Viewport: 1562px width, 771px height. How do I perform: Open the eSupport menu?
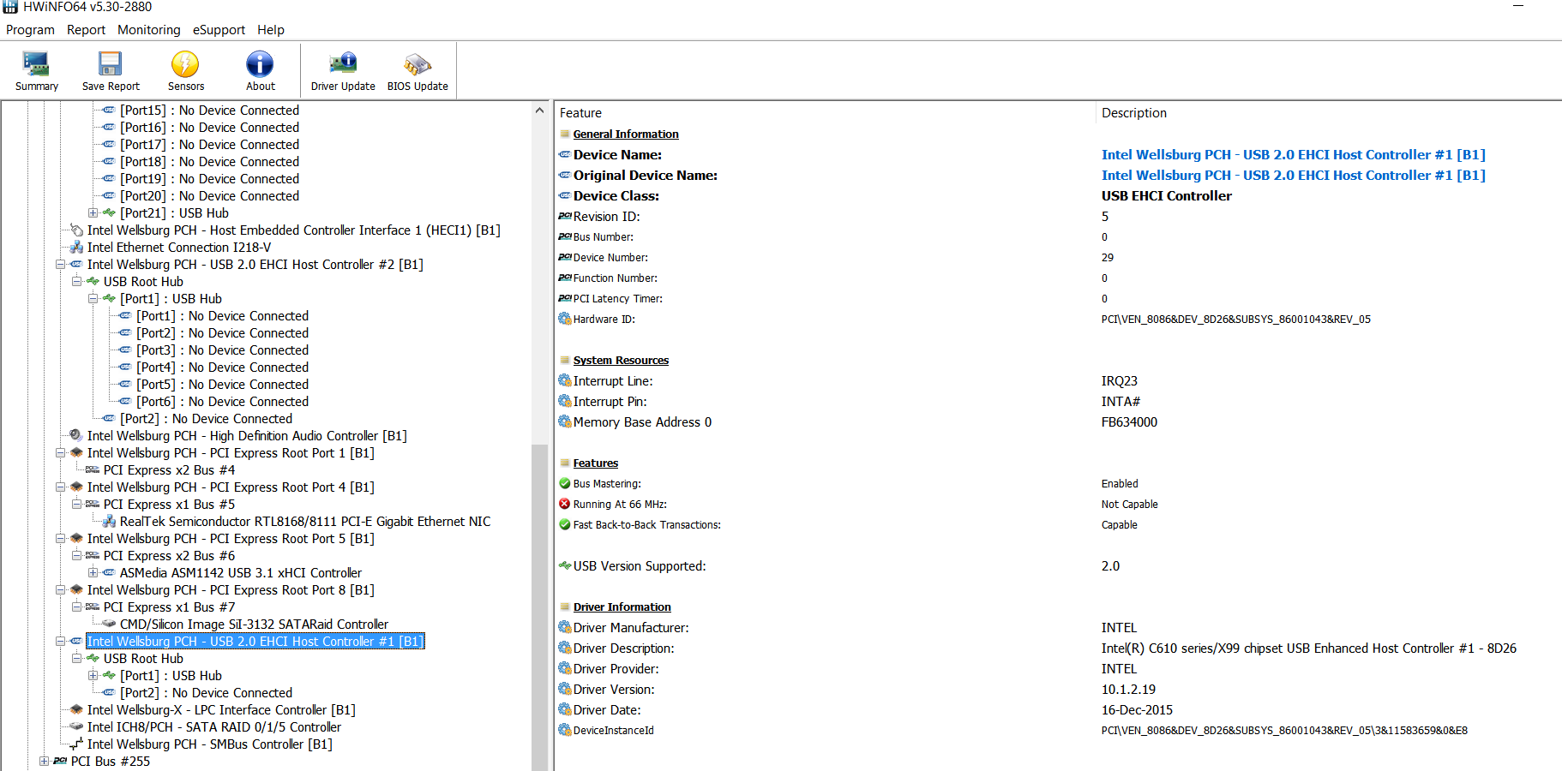(x=219, y=30)
